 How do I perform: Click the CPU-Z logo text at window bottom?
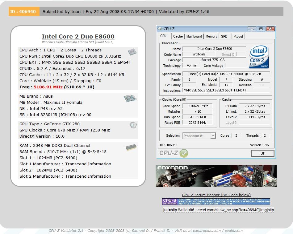(x=168, y=153)
